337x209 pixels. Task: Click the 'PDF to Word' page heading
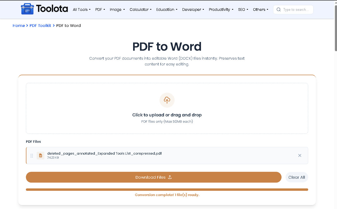pyautogui.click(x=167, y=46)
